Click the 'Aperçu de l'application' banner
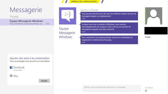Image resolution: width=168 pixels, height=94 pixels. point(84,2)
